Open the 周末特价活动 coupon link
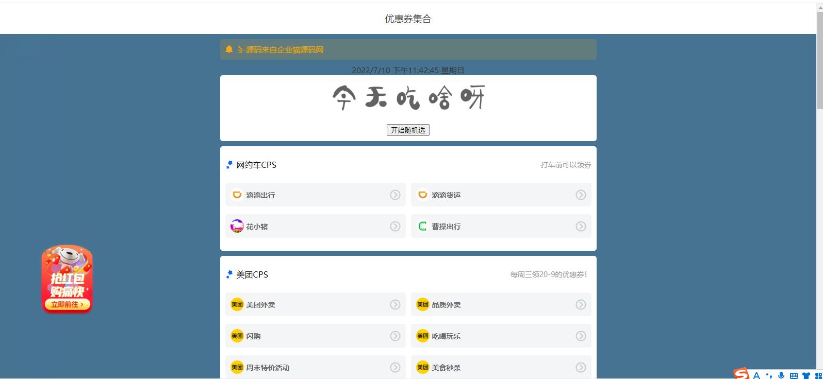The width and height of the screenshot is (823, 379). (316, 367)
